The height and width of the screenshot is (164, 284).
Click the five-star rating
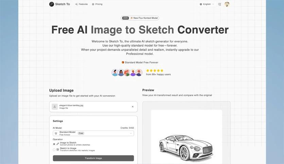click(155, 70)
